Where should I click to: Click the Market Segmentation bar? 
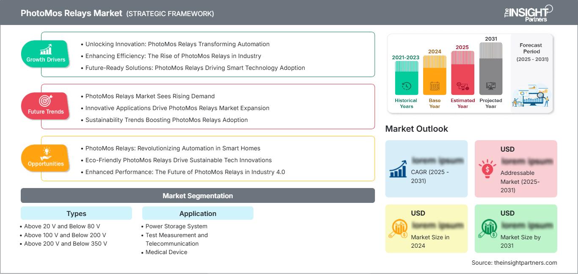click(x=198, y=196)
